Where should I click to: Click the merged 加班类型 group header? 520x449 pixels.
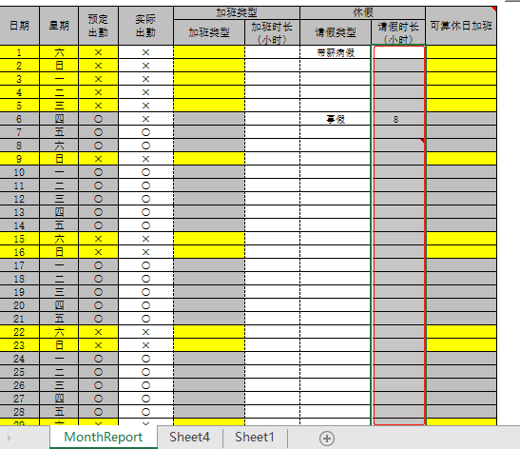[x=237, y=12]
